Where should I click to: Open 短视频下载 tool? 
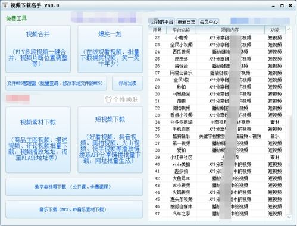pyautogui.click(x=110, y=140)
